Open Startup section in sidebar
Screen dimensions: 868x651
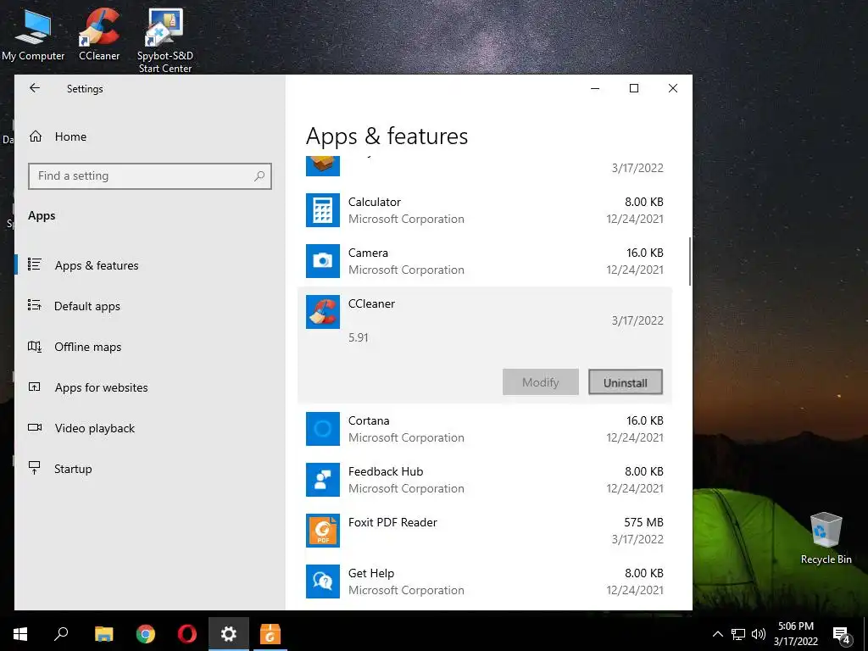point(73,469)
